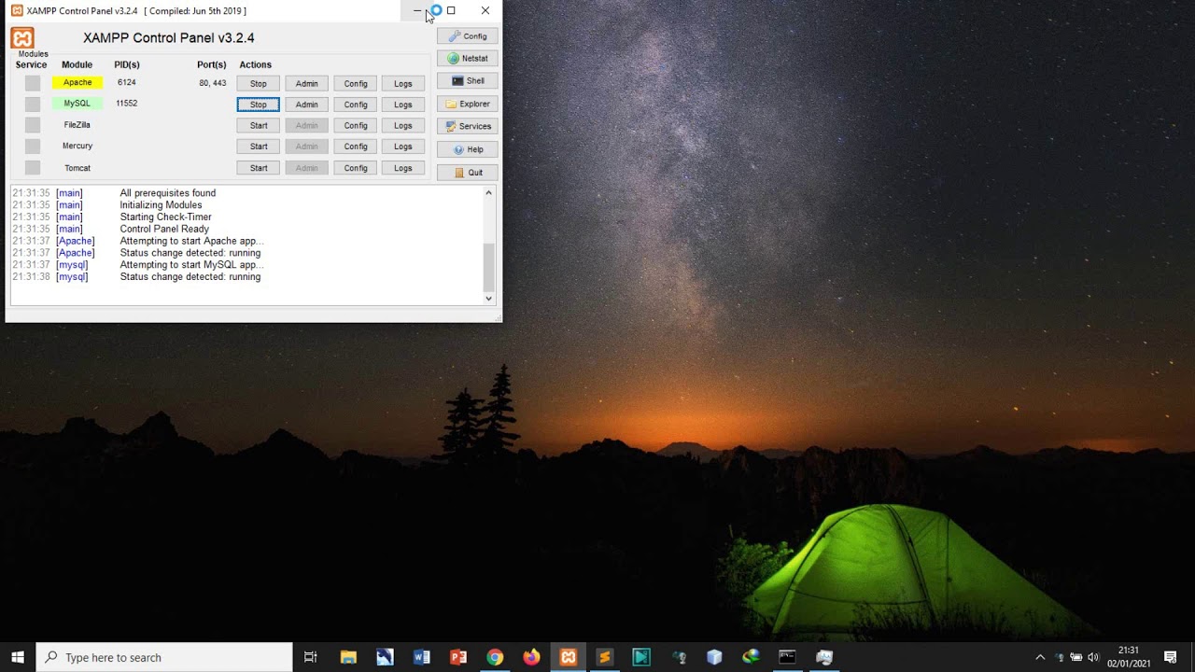
Task: Open Task View in taskbar
Action: 311,657
